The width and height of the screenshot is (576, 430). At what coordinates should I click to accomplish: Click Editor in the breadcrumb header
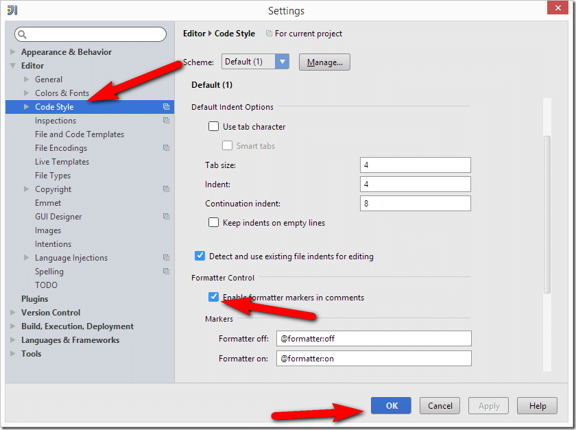pos(194,34)
